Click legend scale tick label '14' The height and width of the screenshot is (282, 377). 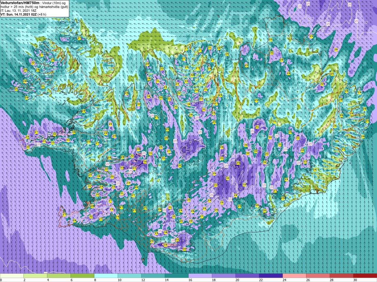coord(167,280)
